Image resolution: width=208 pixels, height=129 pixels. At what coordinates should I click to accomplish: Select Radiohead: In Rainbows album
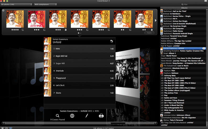click(183, 14)
